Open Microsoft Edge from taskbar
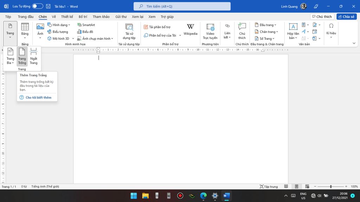Viewport: 360px width, 202px height. pos(204,196)
